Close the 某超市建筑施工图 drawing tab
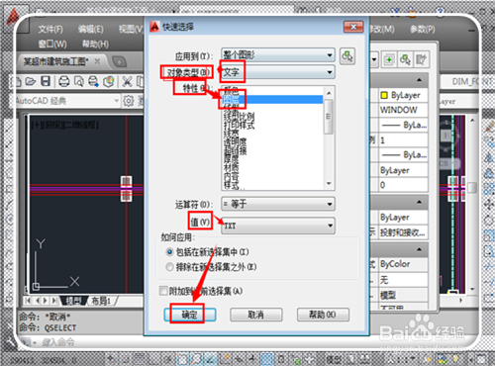495x366 pixels. [97, 61]
